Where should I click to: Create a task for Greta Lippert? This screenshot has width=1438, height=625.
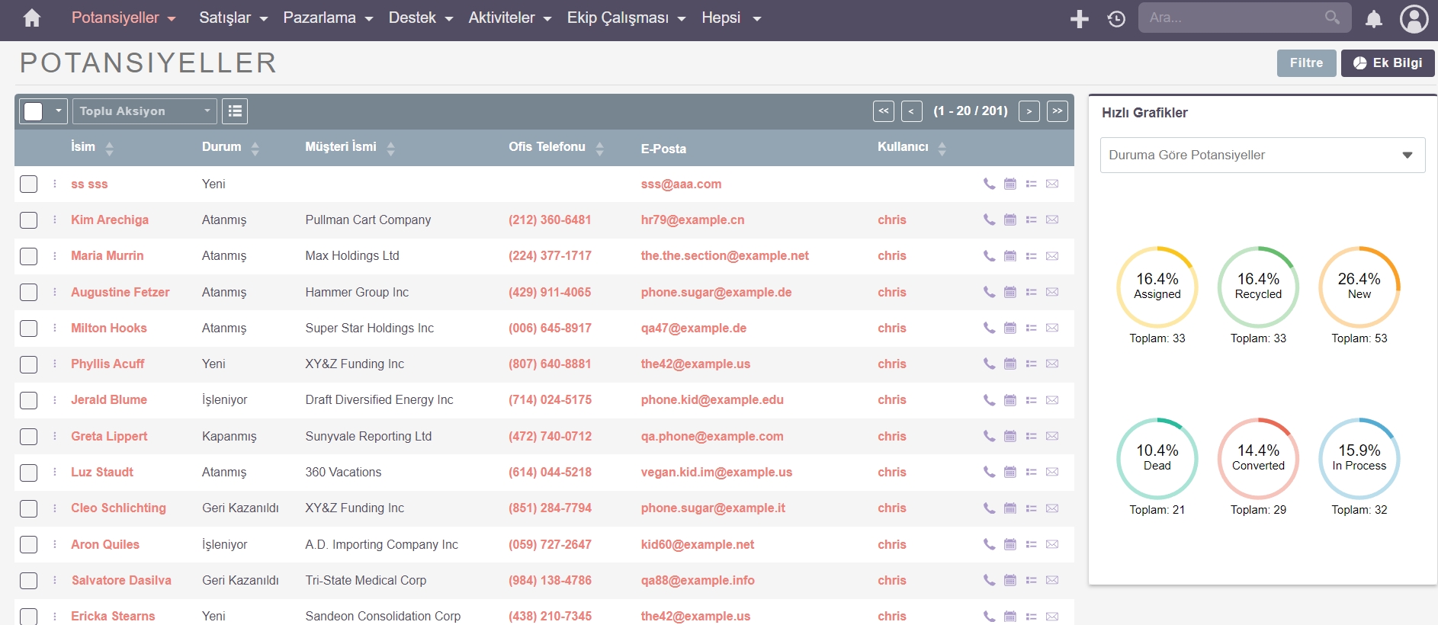coord(1031,436)
